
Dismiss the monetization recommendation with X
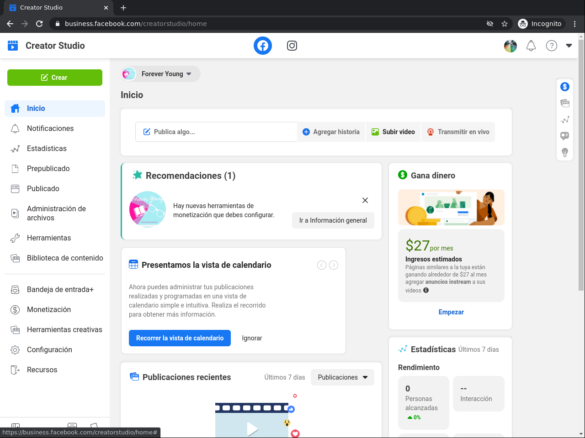[365, 200]
